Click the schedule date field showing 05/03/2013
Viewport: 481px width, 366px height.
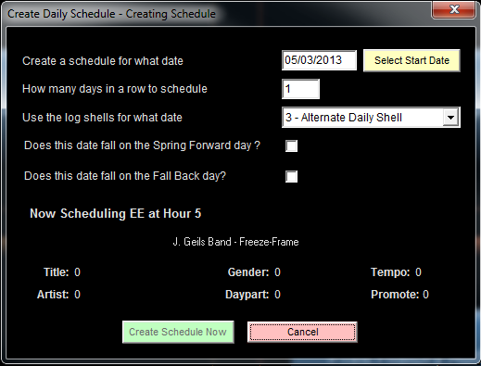click(319, 60)
